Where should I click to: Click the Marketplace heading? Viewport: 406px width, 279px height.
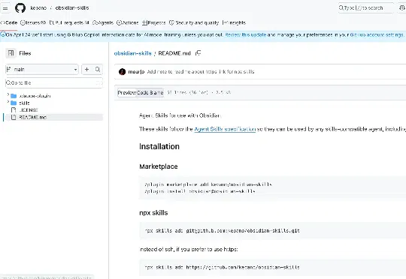159,166
